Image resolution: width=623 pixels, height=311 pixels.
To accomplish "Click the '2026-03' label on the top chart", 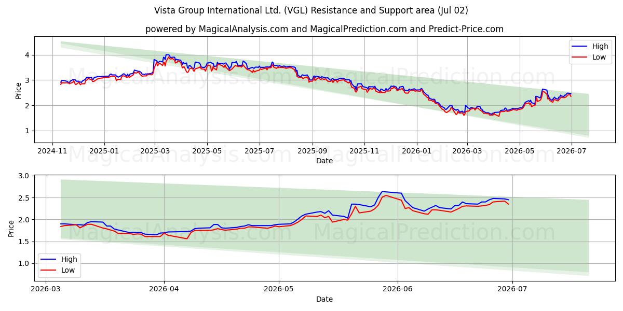I will tap(467, 151).
